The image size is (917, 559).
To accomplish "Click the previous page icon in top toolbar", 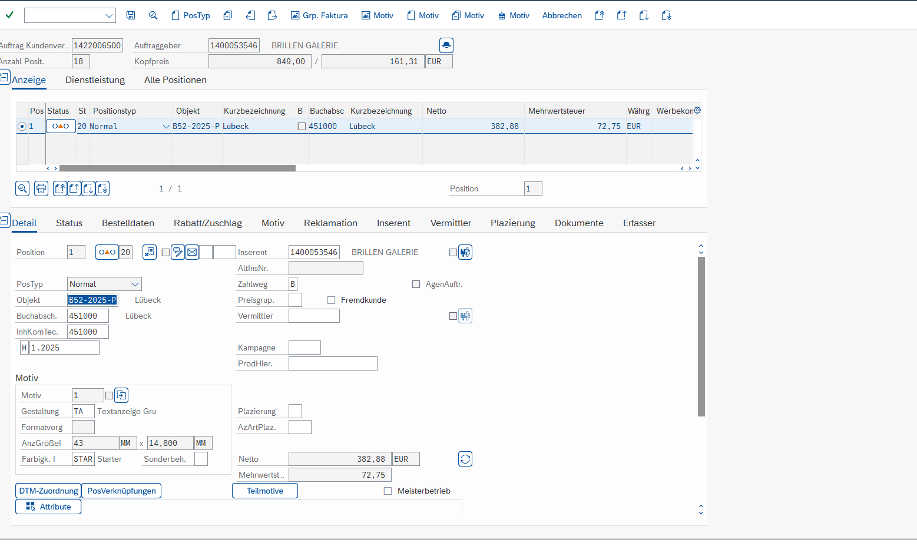I will [621, 15].
